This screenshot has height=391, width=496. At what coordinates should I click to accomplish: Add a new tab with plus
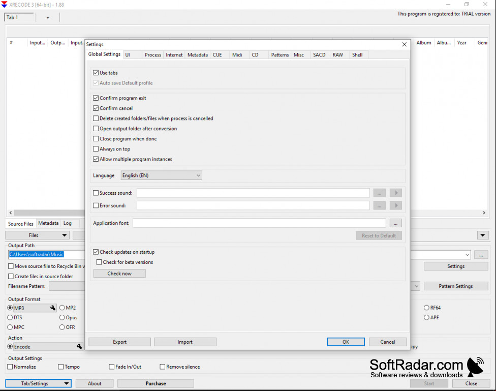(x=48, y=18)
